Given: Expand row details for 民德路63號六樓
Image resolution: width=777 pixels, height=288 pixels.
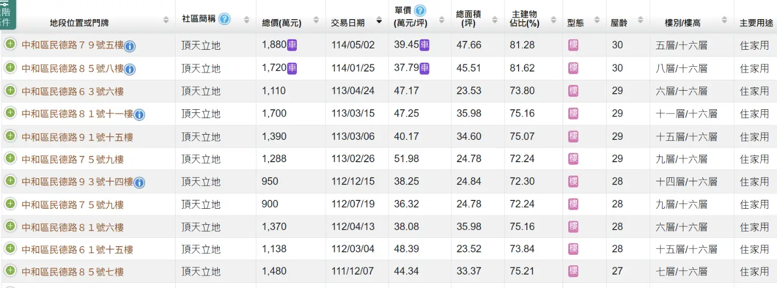Looking at the screenshot, I should tap(10, 91).
